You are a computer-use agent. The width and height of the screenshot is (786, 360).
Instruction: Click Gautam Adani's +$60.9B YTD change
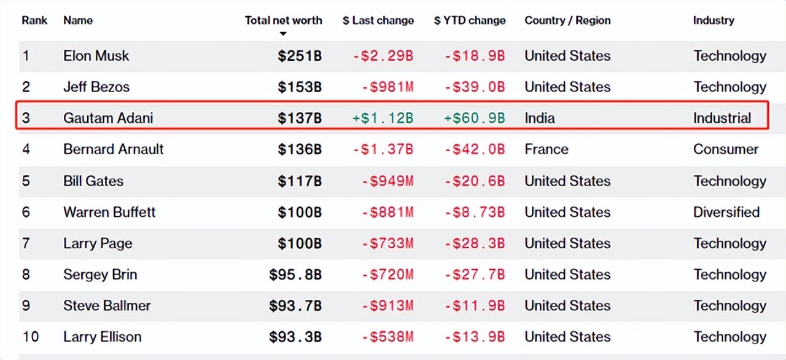point(475,118)
